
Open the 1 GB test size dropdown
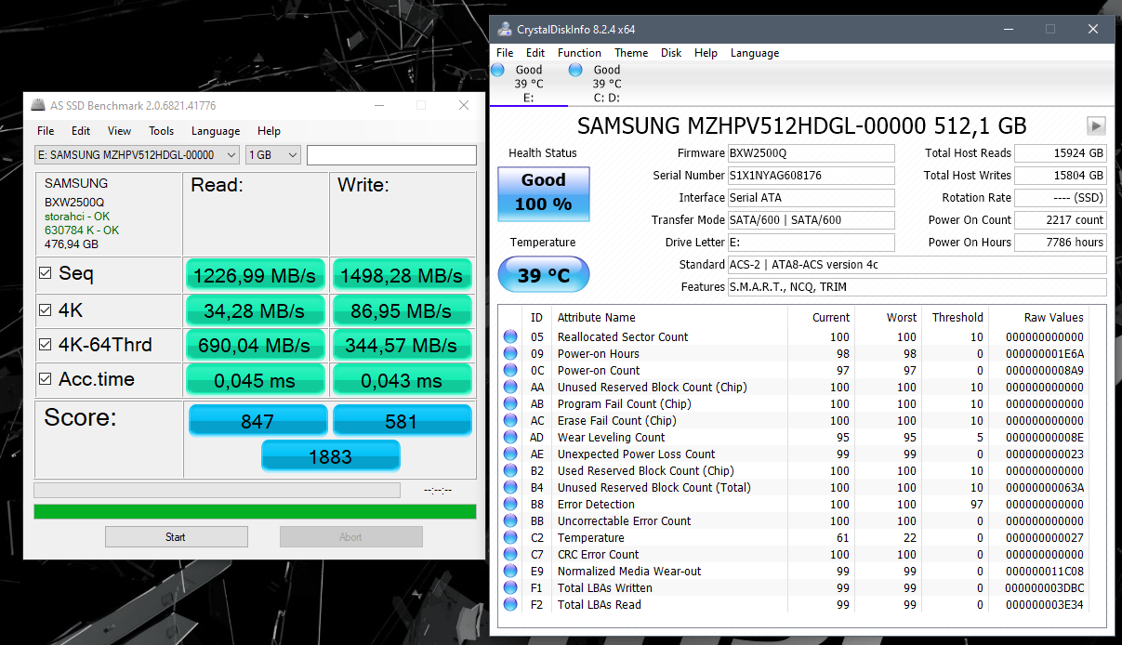click(x=273, y=155)
